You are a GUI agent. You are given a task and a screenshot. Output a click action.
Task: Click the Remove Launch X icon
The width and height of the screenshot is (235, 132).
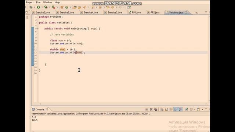click(x=151, y=109)
